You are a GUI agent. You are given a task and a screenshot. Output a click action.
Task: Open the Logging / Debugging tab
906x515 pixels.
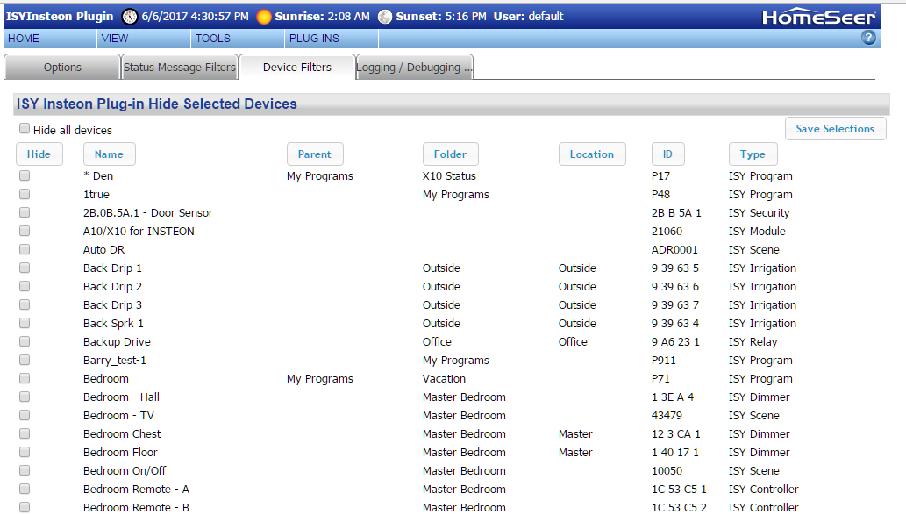414,67
